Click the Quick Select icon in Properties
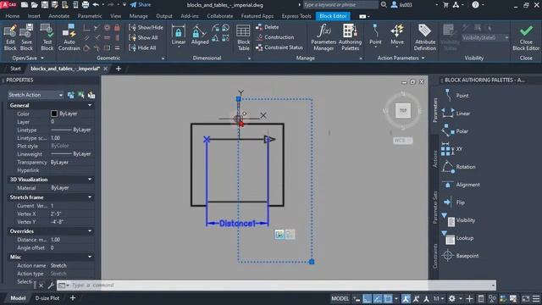The height and width of the screenshot is (305, 542). [91, 95]
